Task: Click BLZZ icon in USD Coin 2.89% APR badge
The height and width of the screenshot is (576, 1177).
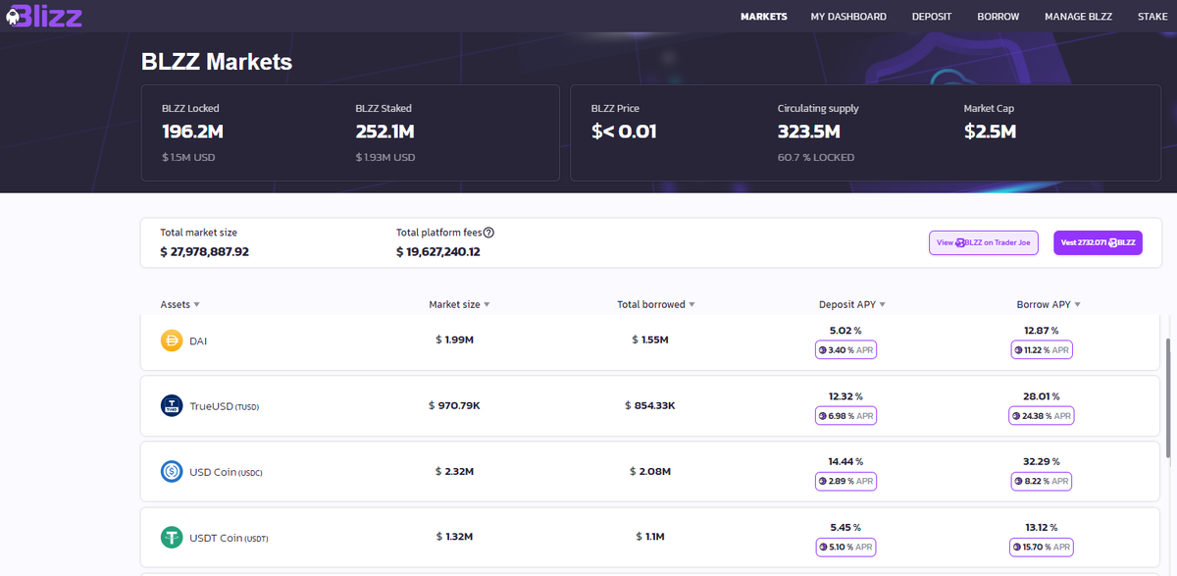Action: point(823,482)
